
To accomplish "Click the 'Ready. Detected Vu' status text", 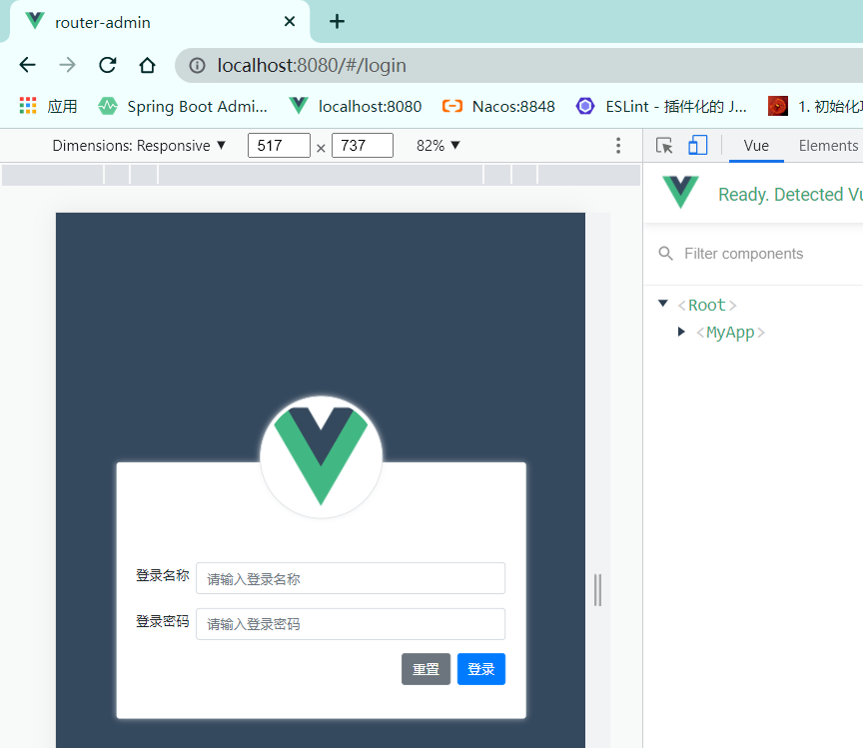I will coord(790,195).
